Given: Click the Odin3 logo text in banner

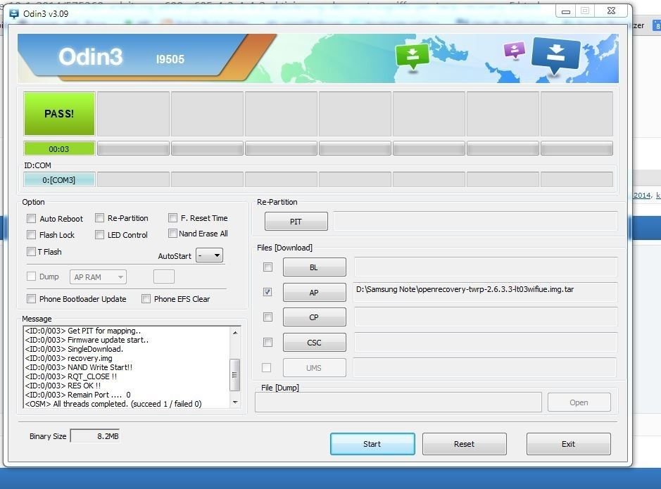Looking at the screenshot, I should click(x=91, y=57).
